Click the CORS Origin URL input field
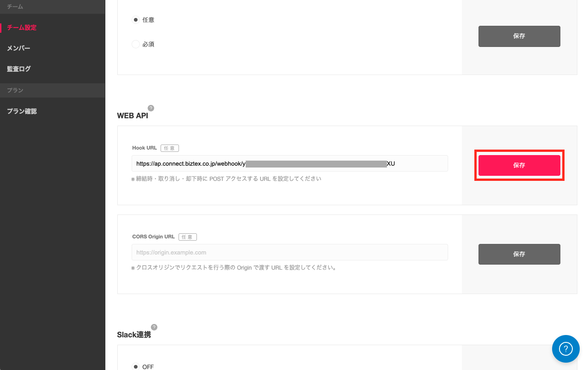The image size is (588, 370). tap(289, 252)
